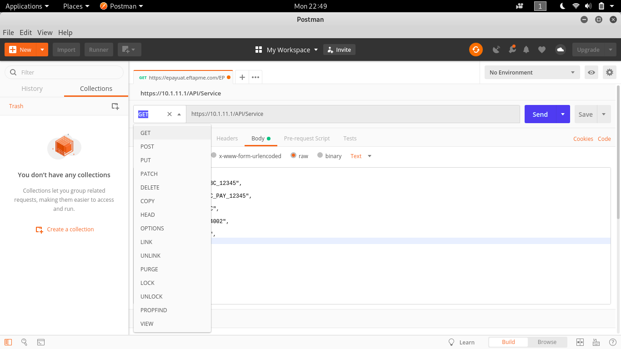Click the battery icon in the system bar
Viewport: 621px width, 349px height.
click(x=601, y=6)
